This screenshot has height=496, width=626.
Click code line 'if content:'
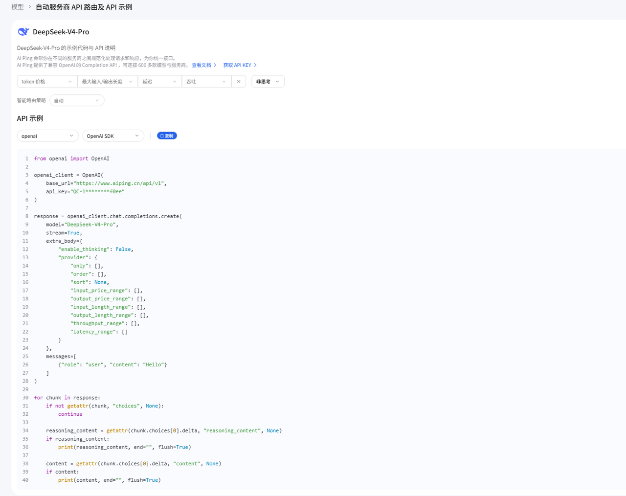(63, 472)
